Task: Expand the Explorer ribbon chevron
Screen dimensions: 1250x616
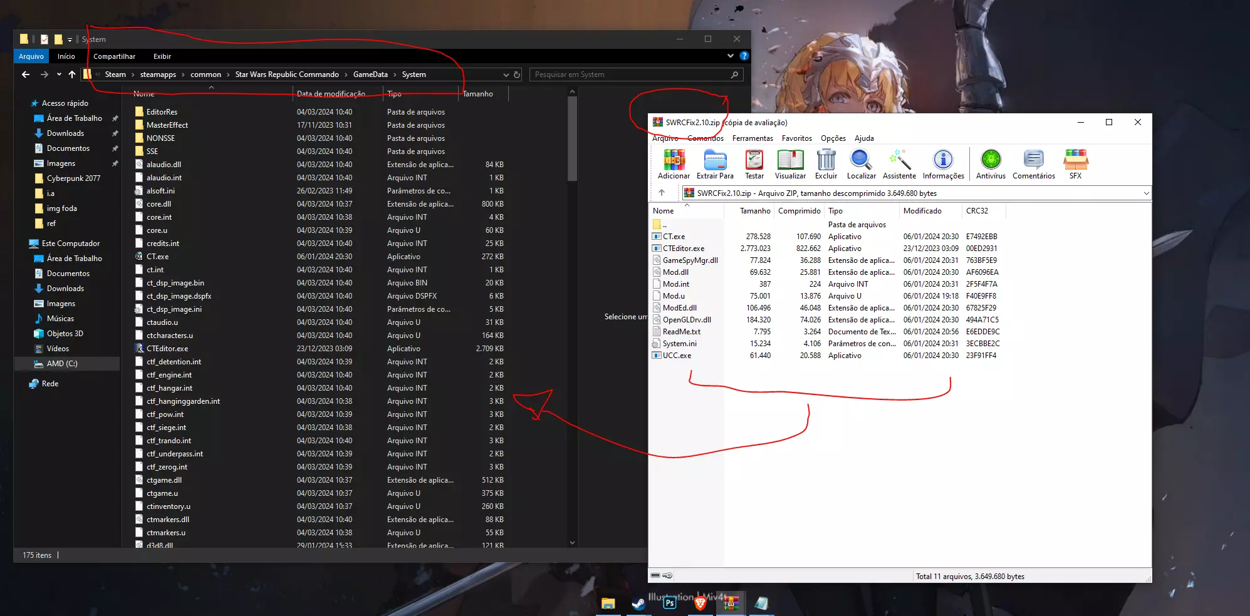Action: tap(730, 56)
